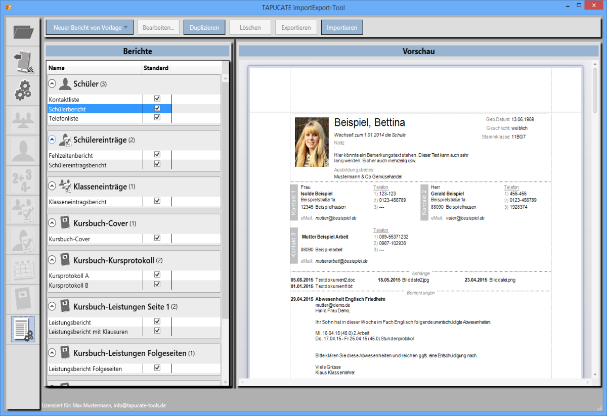The image size is (607, 416).
Task: Open the Neuer Bericht von Vorlage dropdown
Action: 90,27
